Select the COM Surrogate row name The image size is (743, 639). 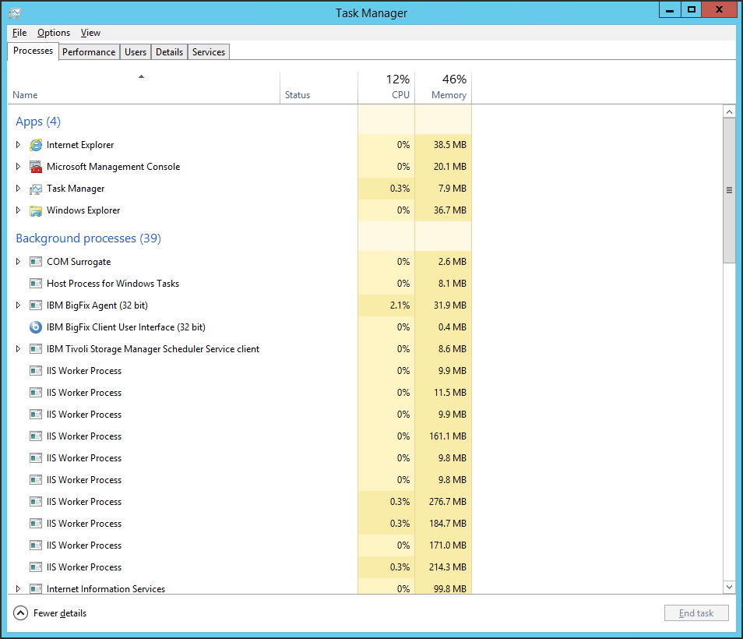tap(79, 262)
